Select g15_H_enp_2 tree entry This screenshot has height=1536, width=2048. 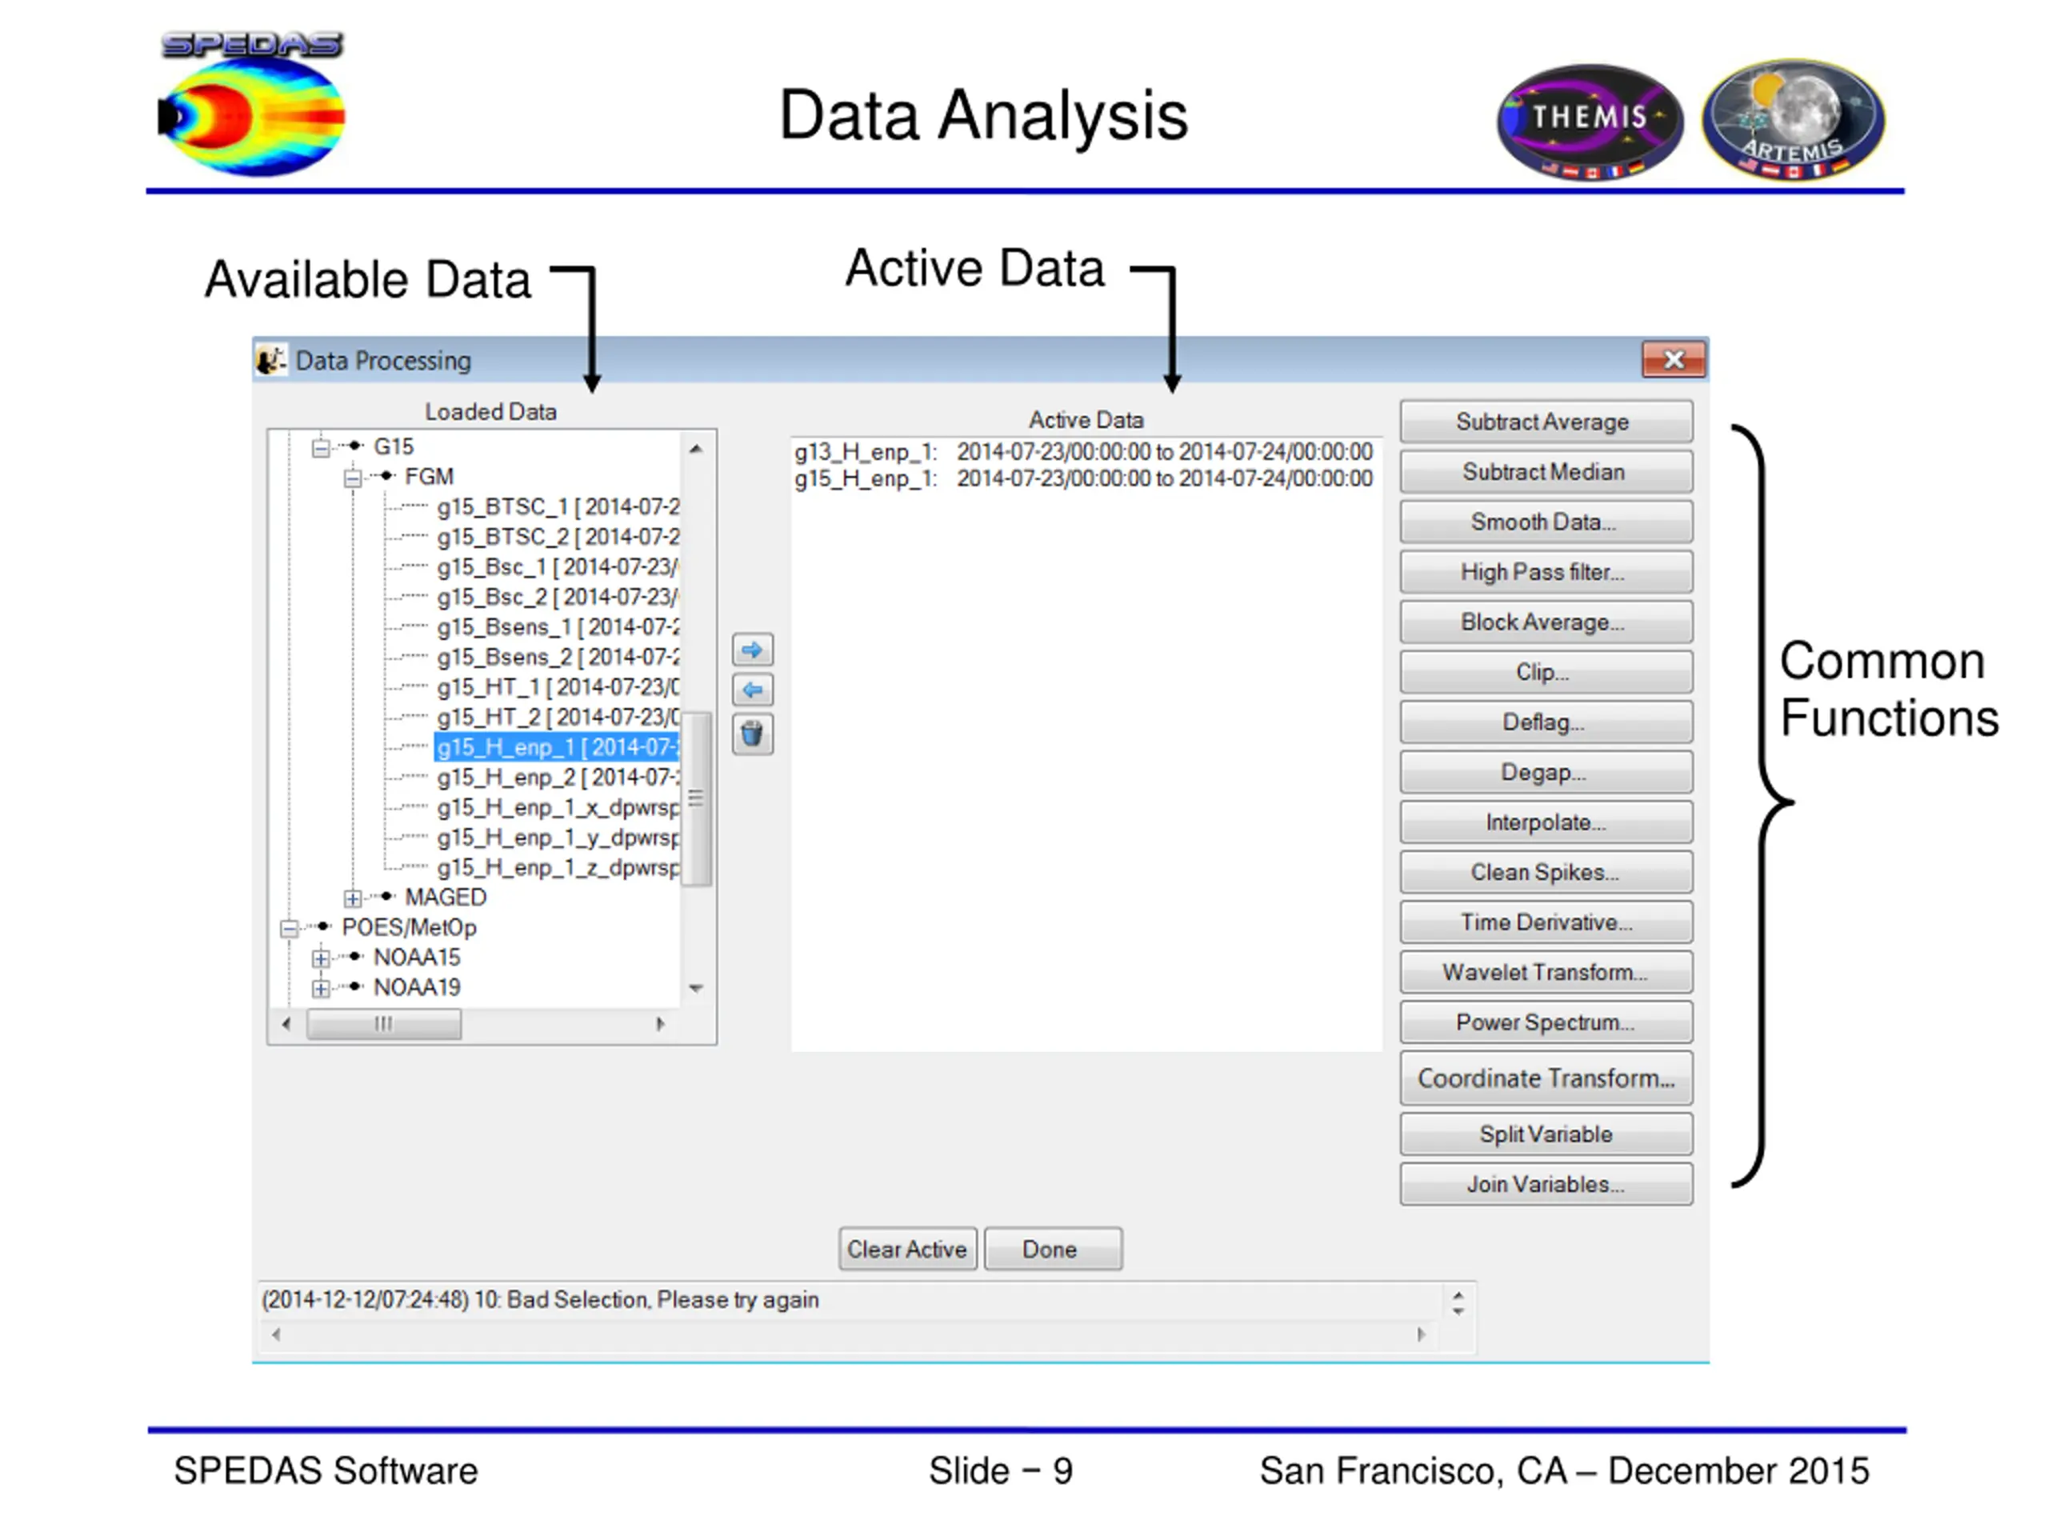558,778
